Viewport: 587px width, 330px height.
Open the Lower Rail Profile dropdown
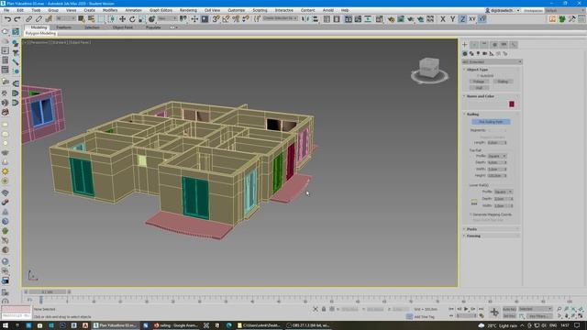pyautogui.click(x=503, y=192)
